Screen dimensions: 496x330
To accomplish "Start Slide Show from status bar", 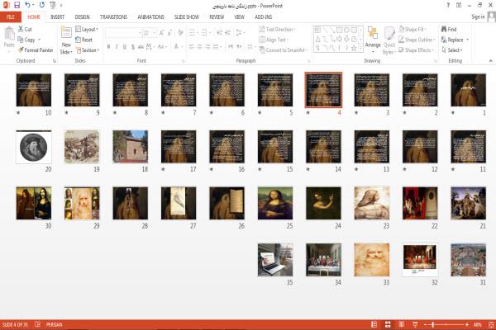I will click(x=415, y=324).
